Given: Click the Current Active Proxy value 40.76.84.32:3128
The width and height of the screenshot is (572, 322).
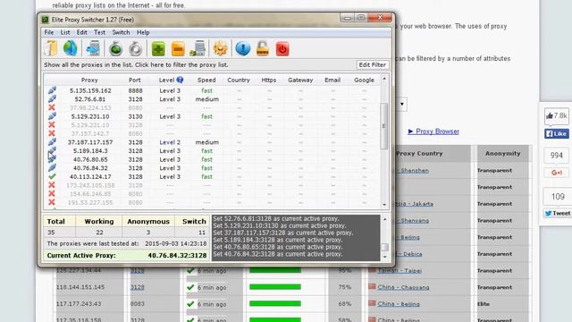Looking at the screenshot, I should tap(177, 256).
